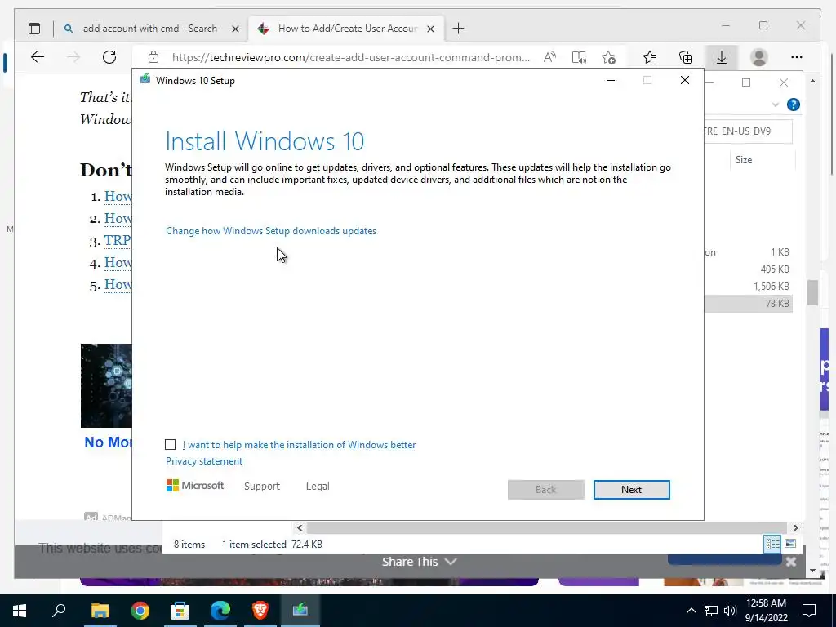Add page to favorites star icon
Image resolution: width=836 pixels, height=627 pixels.
pyautogui.click(x=608, y=57)
